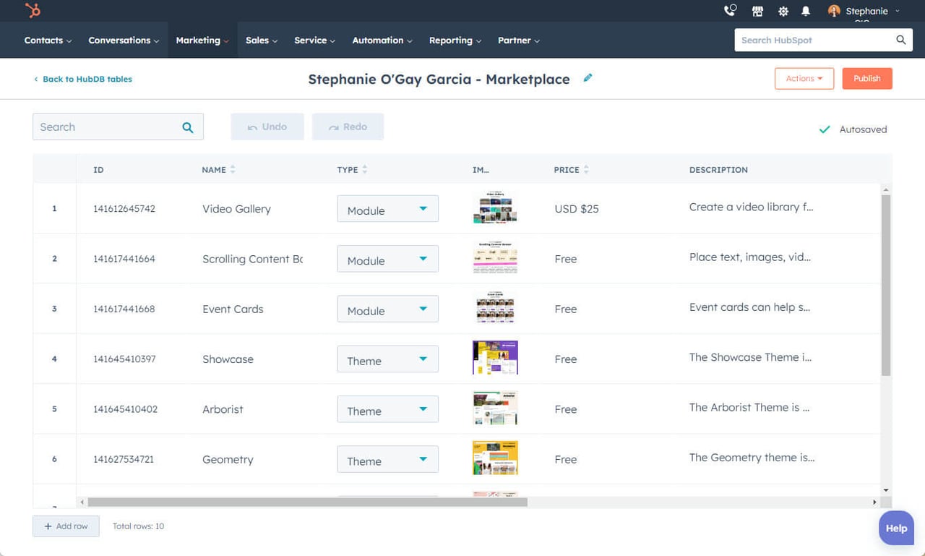Click the Undo button
Viewport: 925px width, 556px height.
pyautogui.click(x=267, y=127)
